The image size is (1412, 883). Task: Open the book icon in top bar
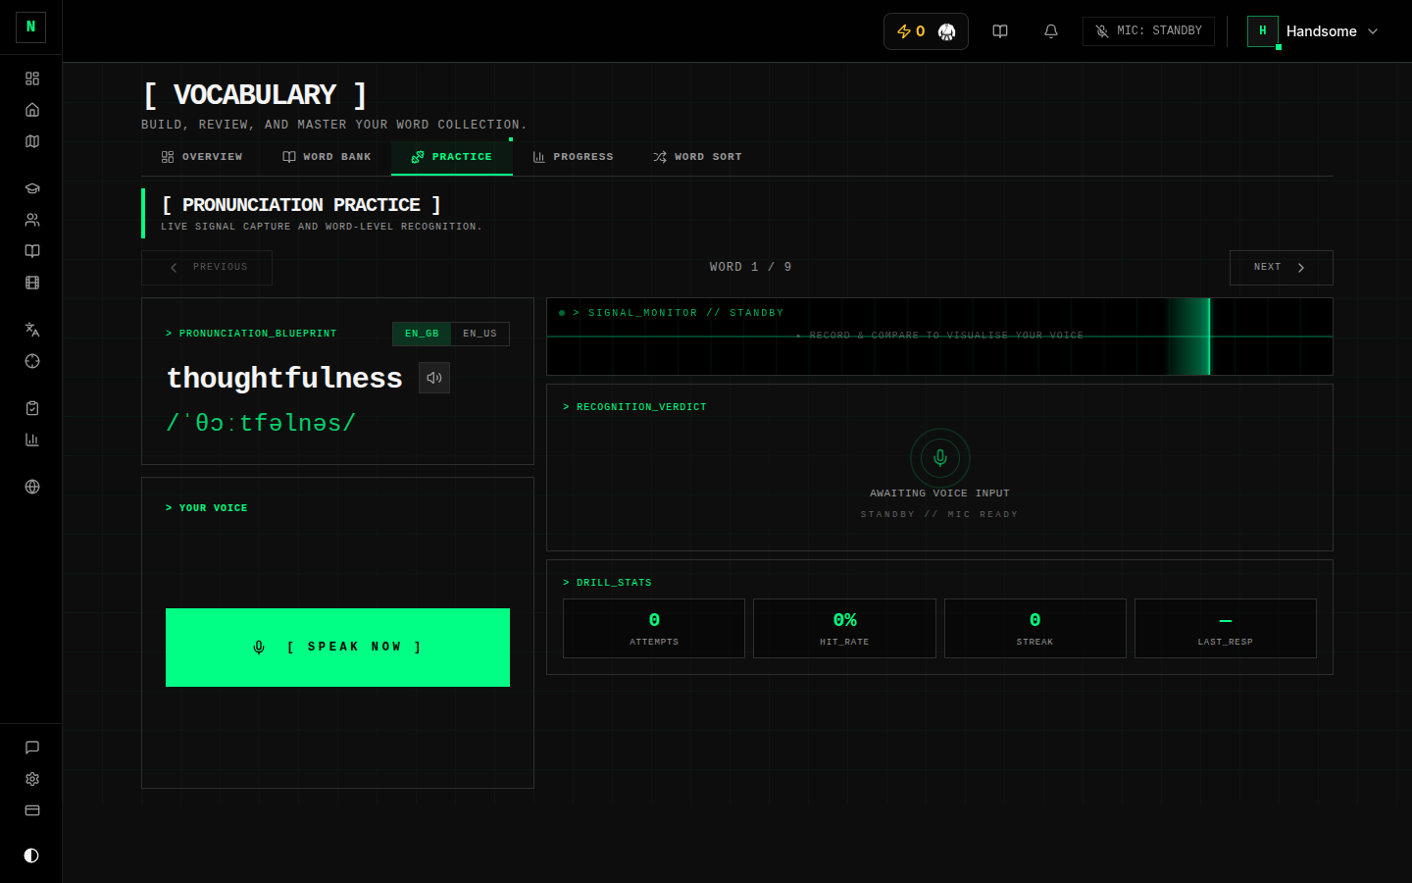click(x=1000, y=31)
